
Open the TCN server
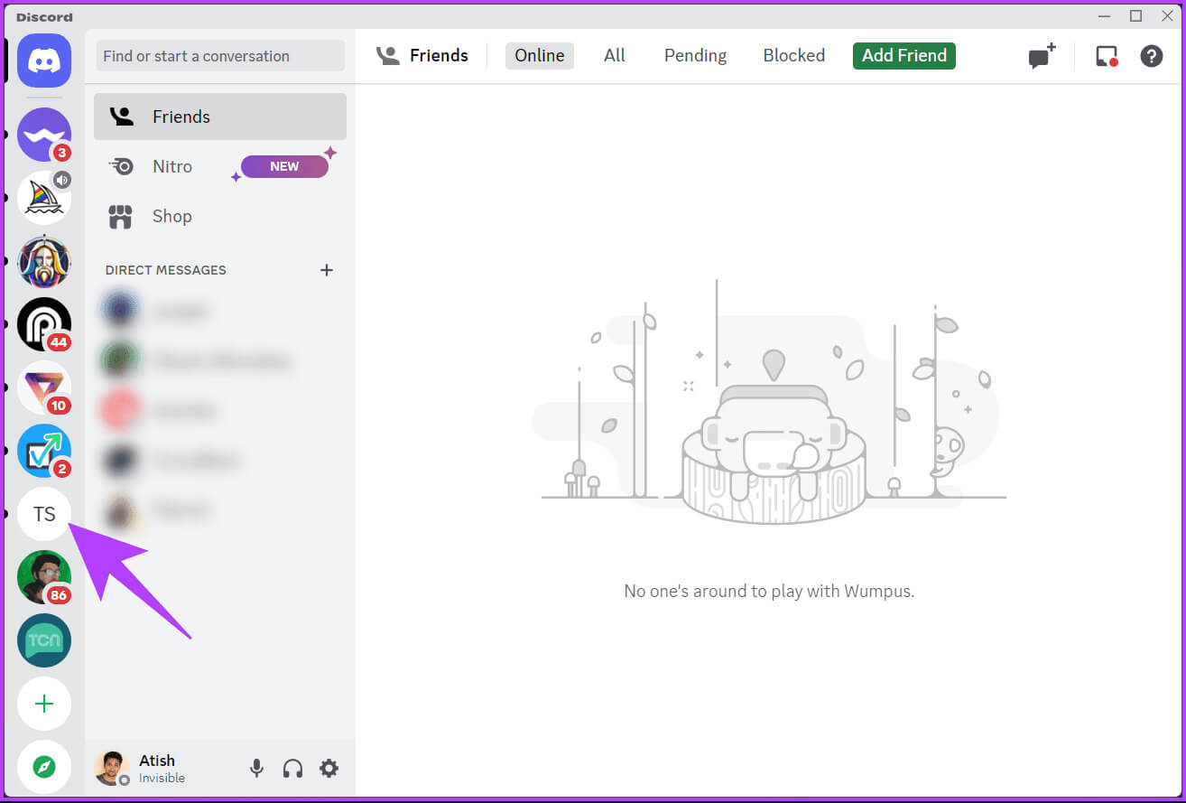pyautogui.click(x=44, y=640)
